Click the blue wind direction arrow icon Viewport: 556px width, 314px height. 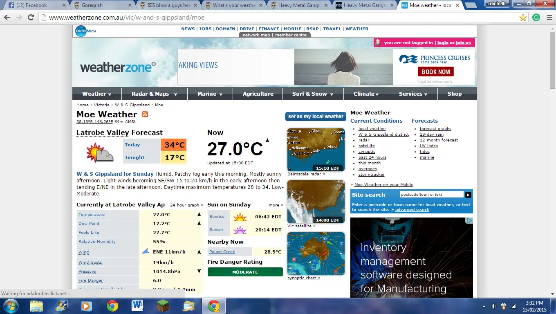[145, 251]
